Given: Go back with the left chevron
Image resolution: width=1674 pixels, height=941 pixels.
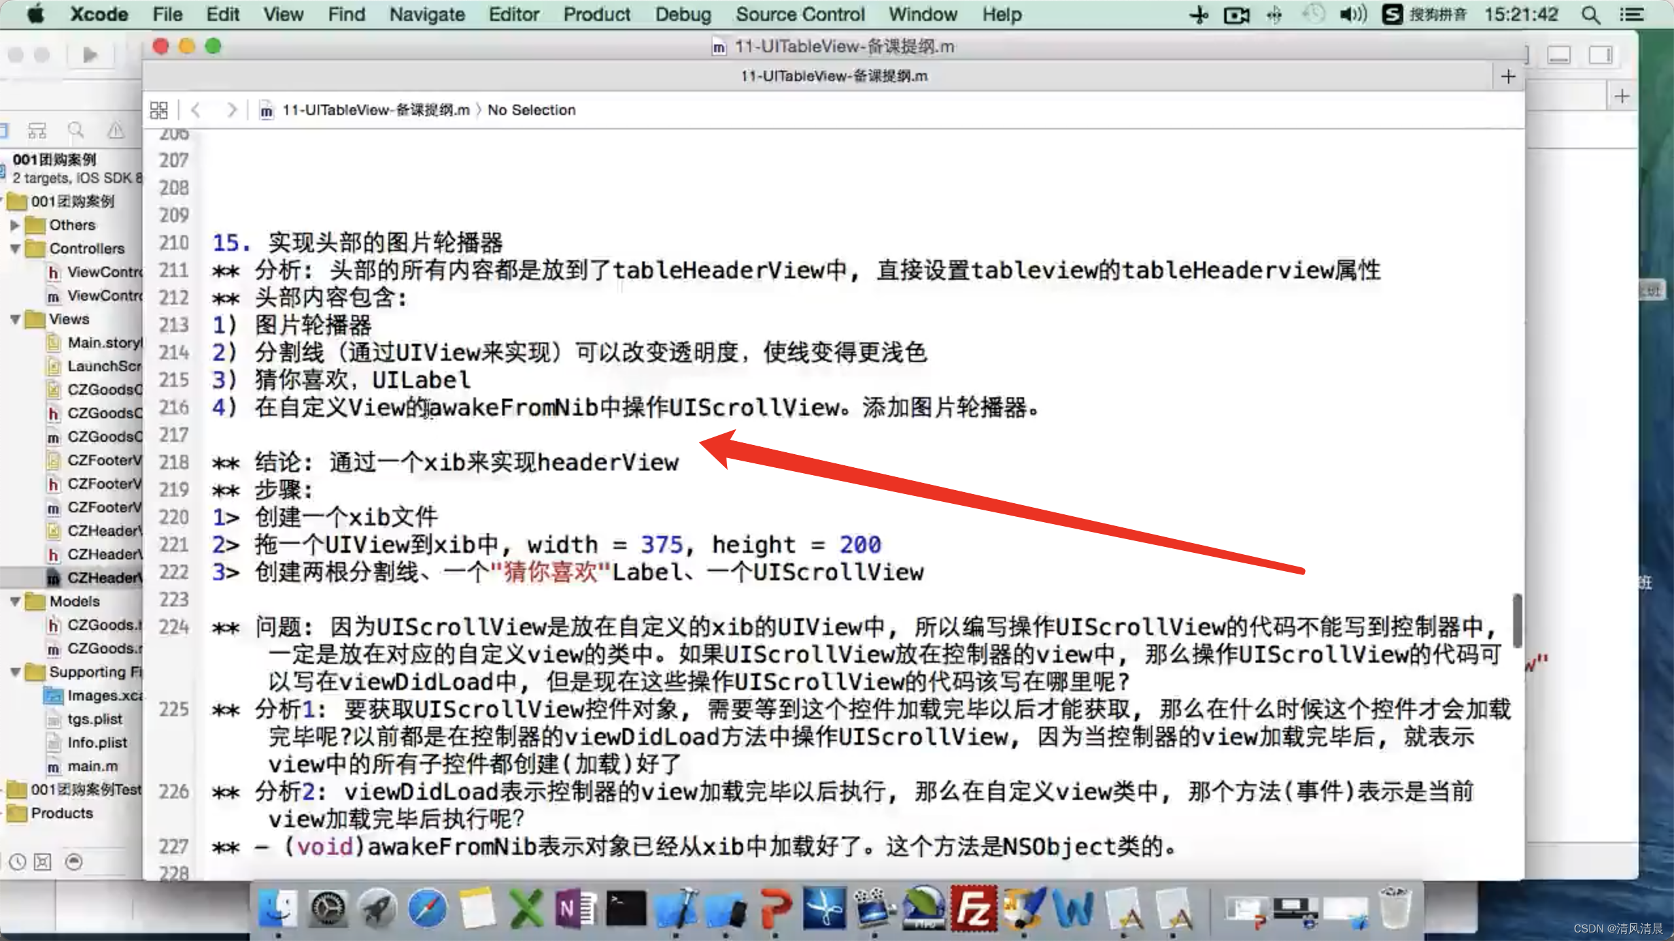Looking at the screenshot, I should pos(196,110).
